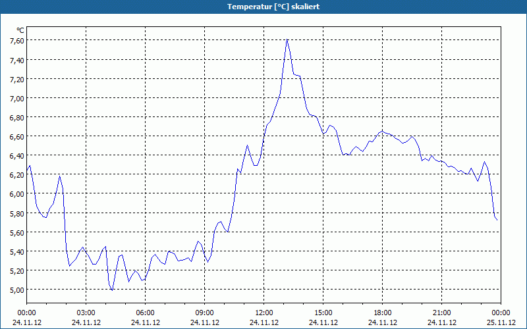This screenshot has height=329, width=527.
Task: Click the 00:00 label above 24.11.12
Action: point(27,313)
